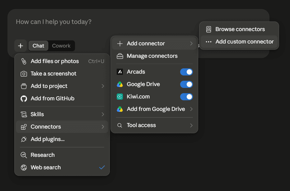Expand the Tool access chevron
The image size is (290, 191).
point(191,125)
